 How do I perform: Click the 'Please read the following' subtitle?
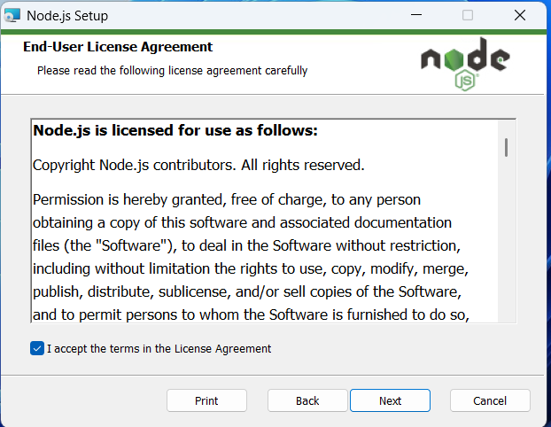click(172, 70)
